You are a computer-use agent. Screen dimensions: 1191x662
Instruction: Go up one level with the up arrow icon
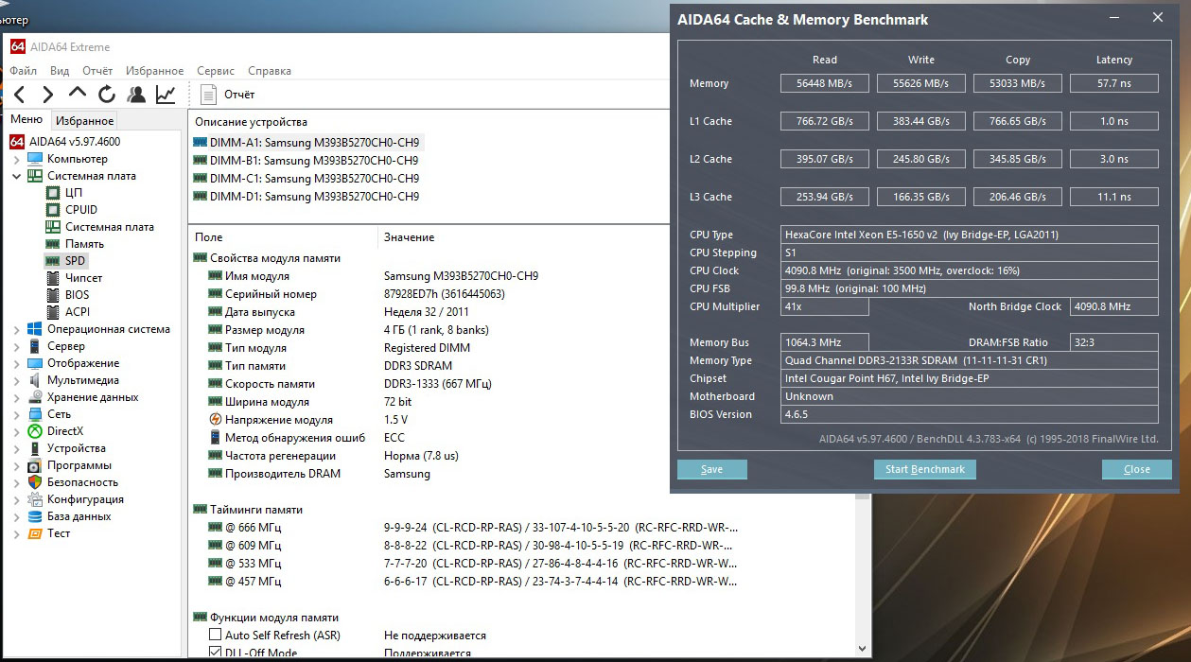(x=78, y=93)
